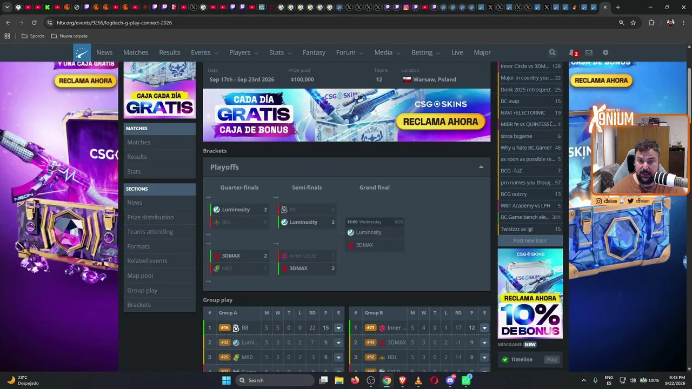Go to News in the top navigation
The height and width of the screenshot is (389, 692).
point(104,52)
